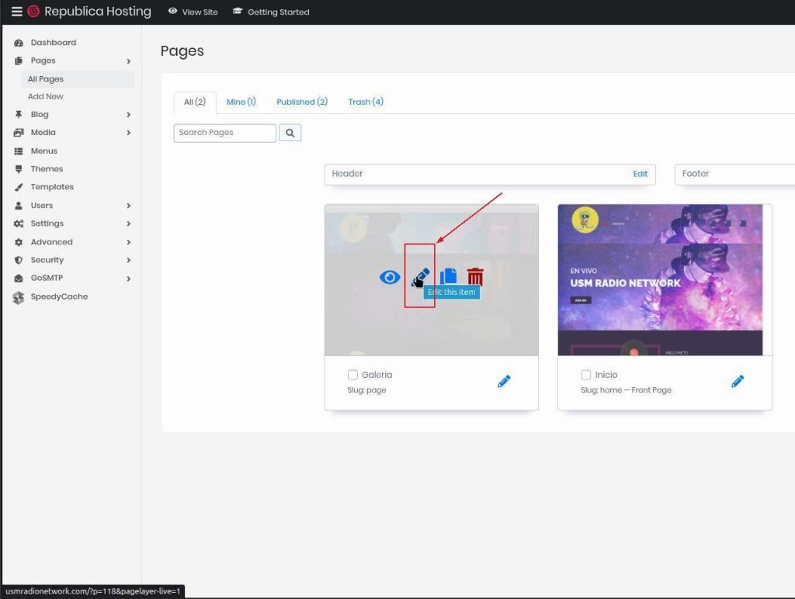Click the copy page icon on Galeria
This screenshot has height=599, width=795.
click(x=448, y=277)
